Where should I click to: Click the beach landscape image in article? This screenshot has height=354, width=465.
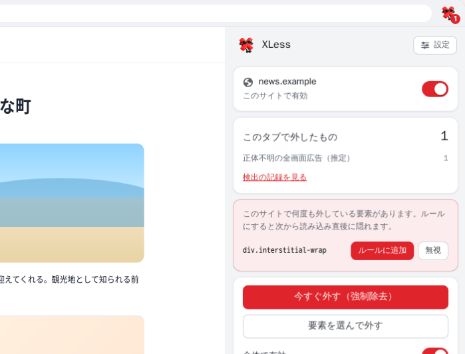(x=72, y=203)
